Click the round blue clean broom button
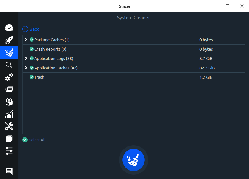The image size is (249, 179). click(x=134, y=160)
